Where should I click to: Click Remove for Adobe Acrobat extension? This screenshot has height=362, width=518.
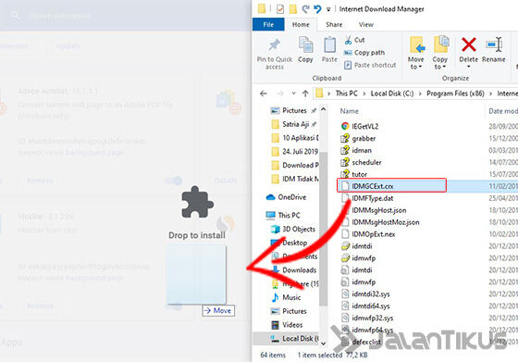coord(40,181)
